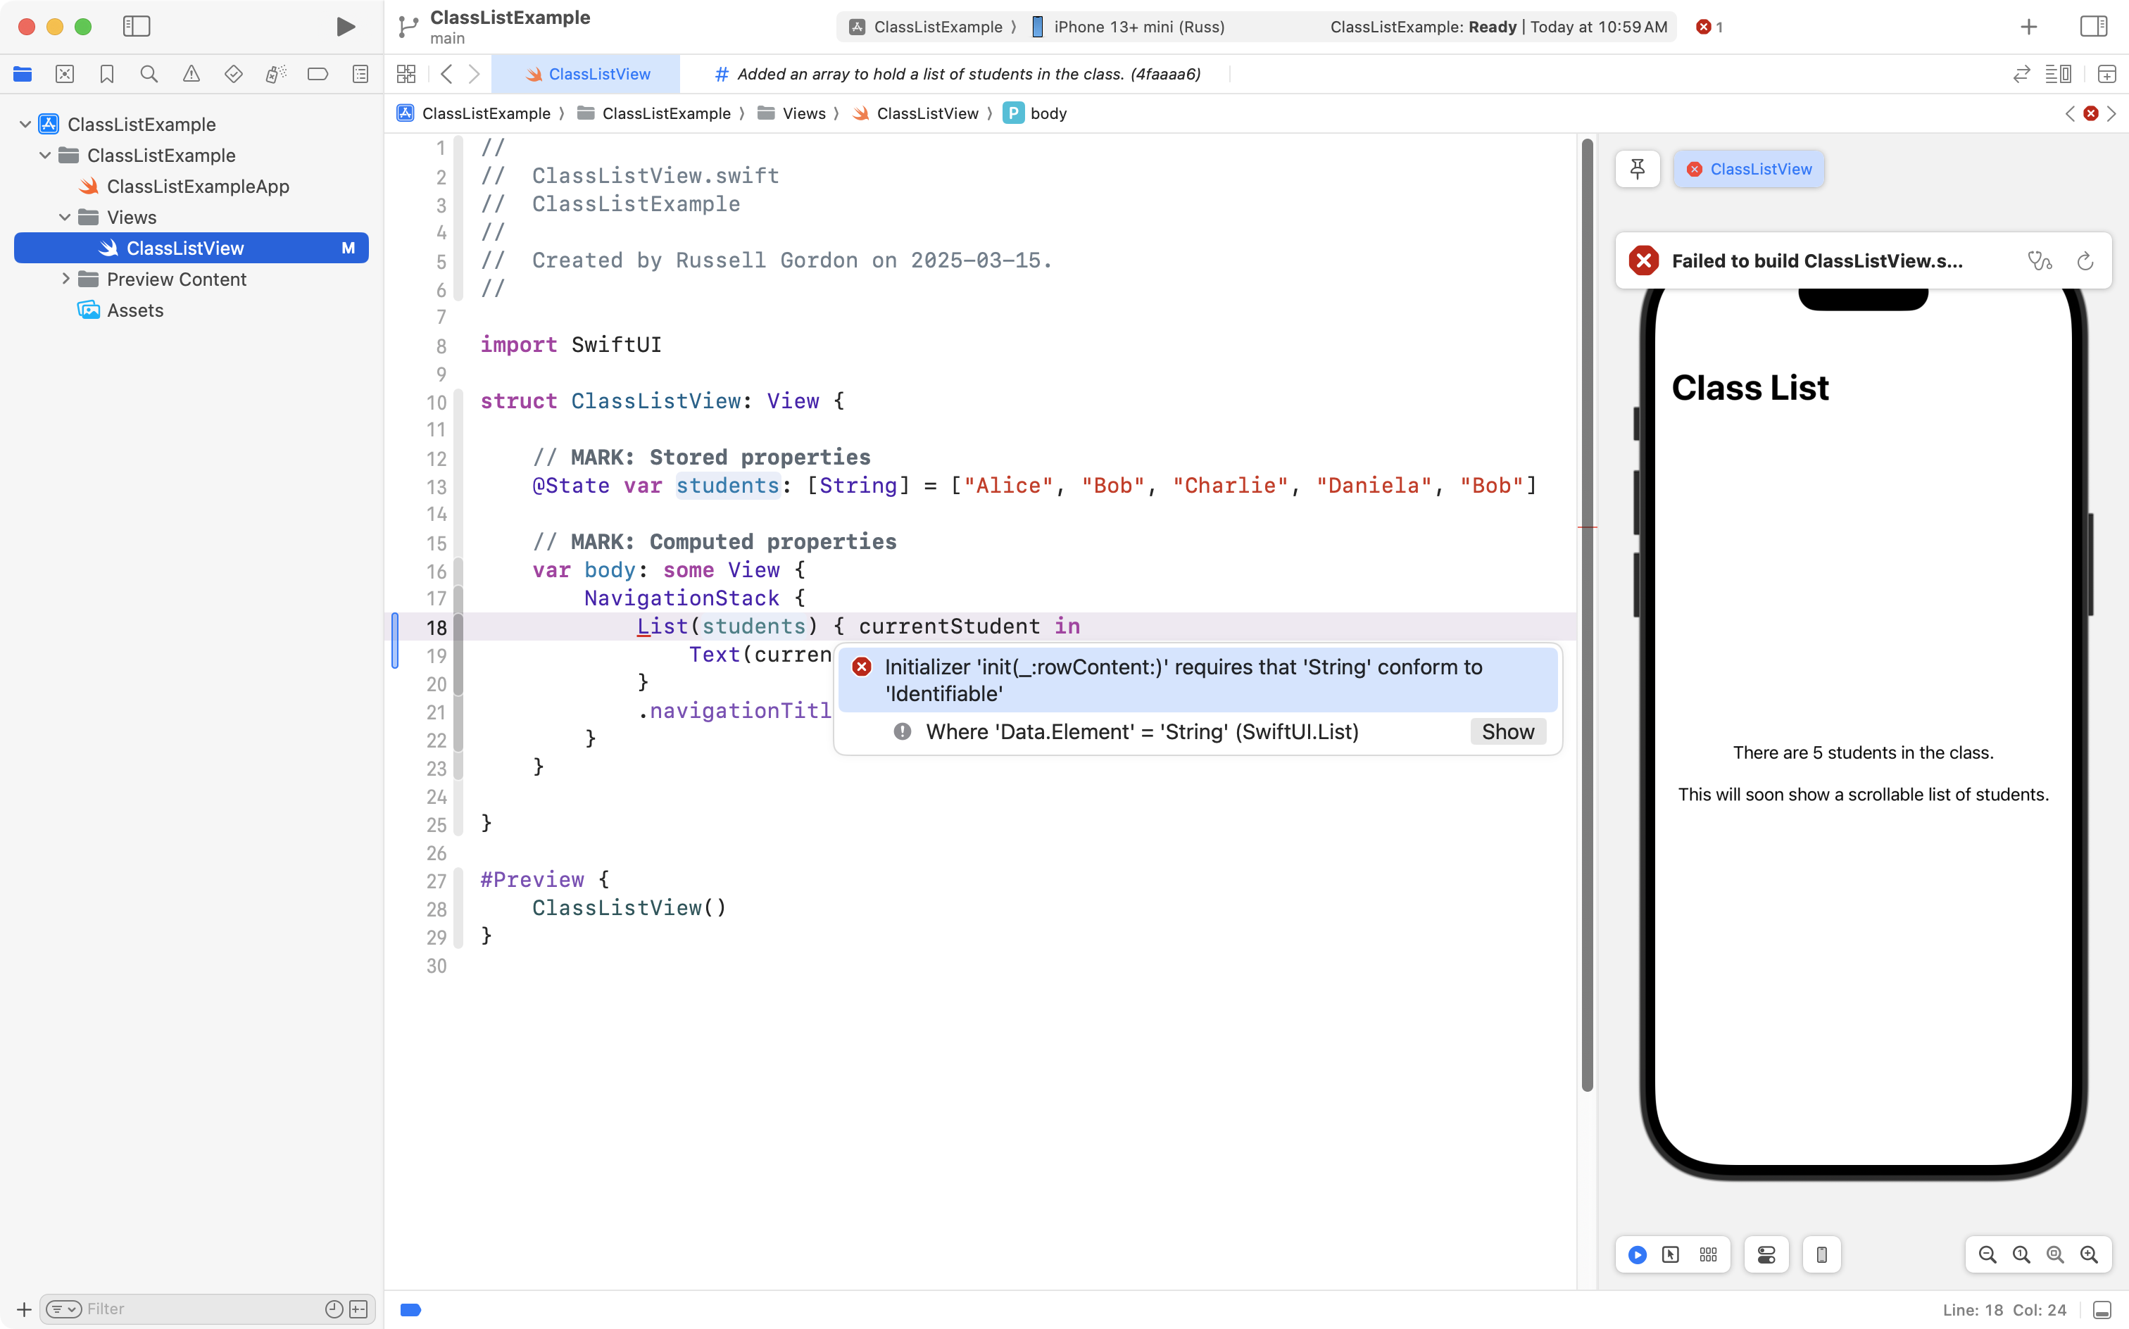Screen dimensions: 2129x1329
Task: Refresh the failed preview build
Action: (x=2085, y=261)
